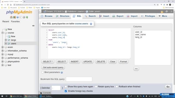Open Task View icon on taskbar

point(7,96)
